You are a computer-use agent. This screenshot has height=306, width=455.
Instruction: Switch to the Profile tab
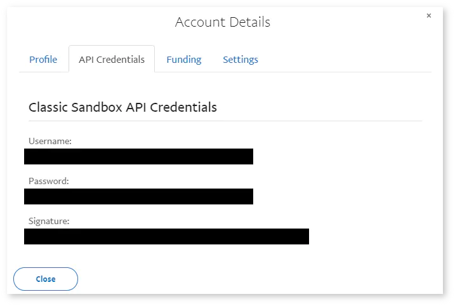click(x=43, y=60)
